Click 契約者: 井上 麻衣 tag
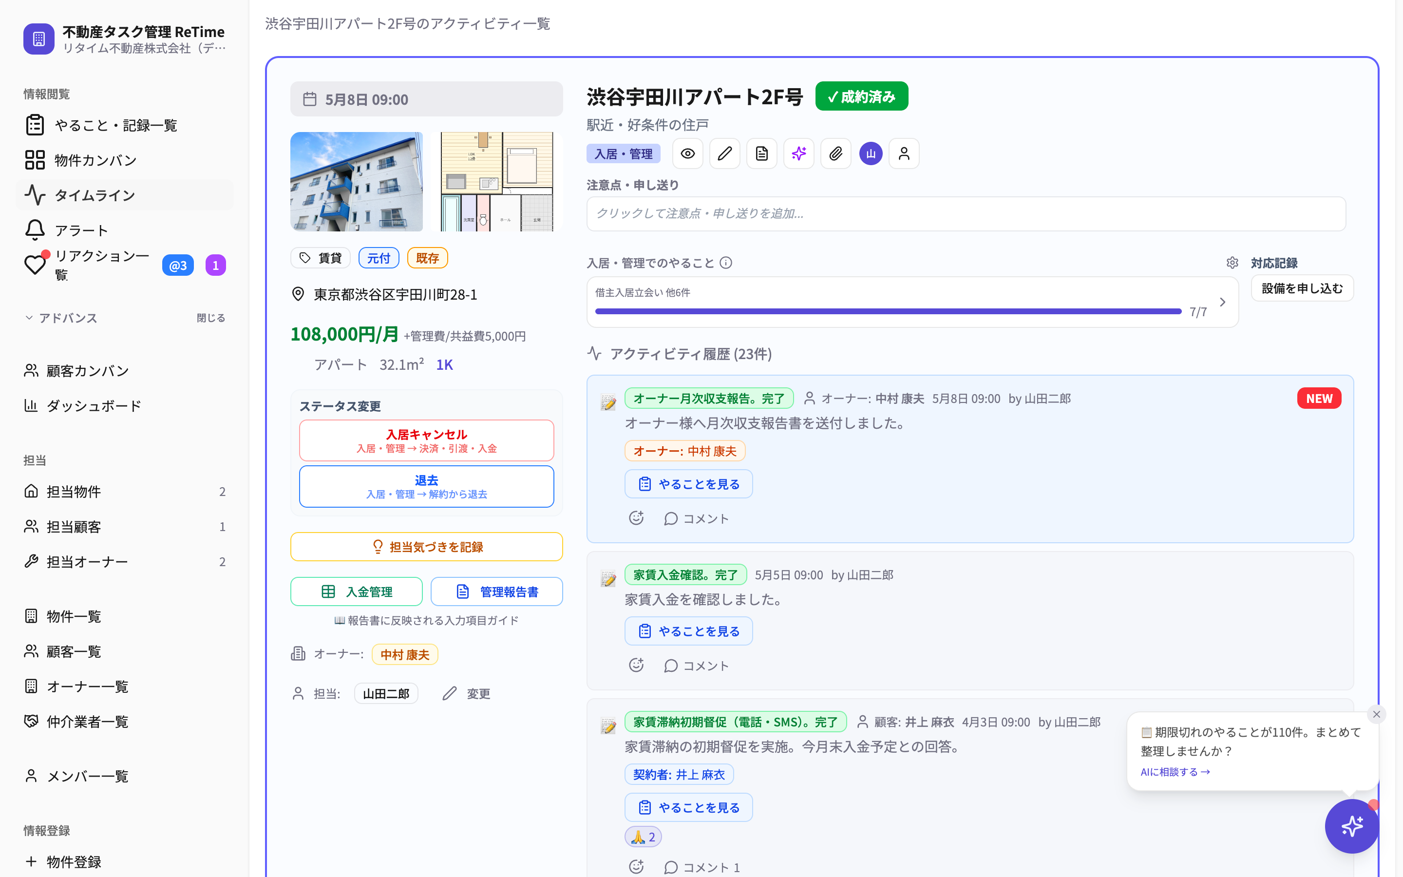The image size is (1403, 877). pos(679,774)
